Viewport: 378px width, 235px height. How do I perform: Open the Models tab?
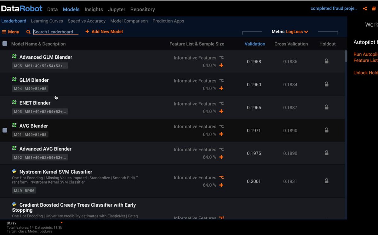coord(71,9)
